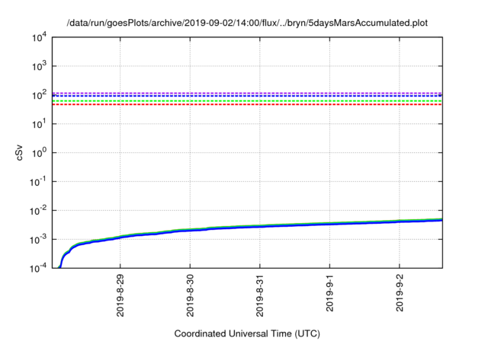Click the purple dashed threshold line
The width and height of the screenshot is (488, 341).
pyautogui.click(x=247, y=93)
